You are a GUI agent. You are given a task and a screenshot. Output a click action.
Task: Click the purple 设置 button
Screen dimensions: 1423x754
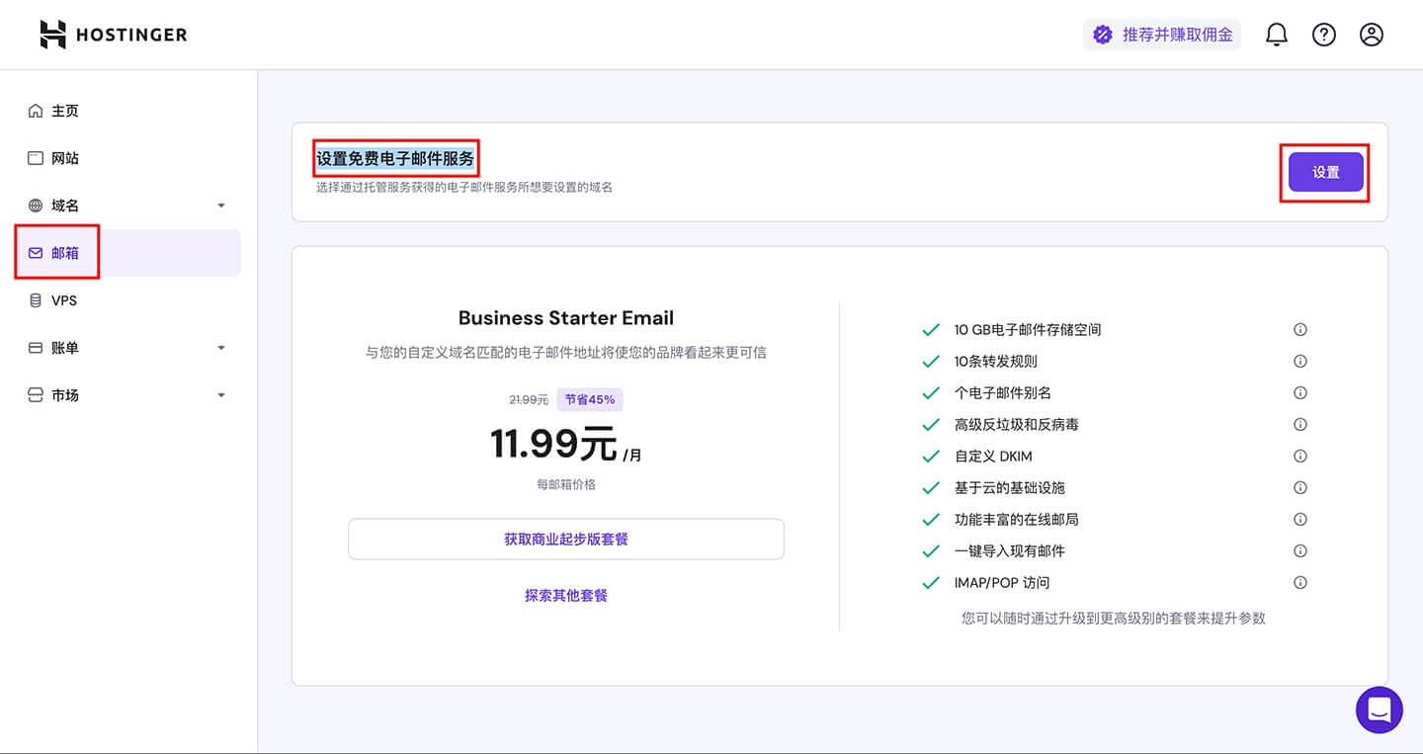coord(1326,172)
